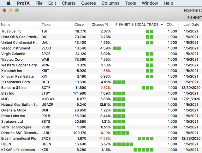Select the Stratasys Ltd row
Screen dimensions: 202x153
(101, 122)
